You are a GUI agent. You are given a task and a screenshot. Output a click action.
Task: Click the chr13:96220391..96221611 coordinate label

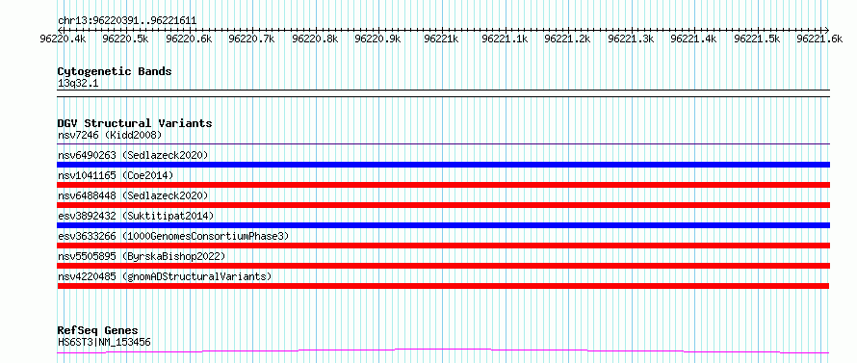click(x=127, y=21)
